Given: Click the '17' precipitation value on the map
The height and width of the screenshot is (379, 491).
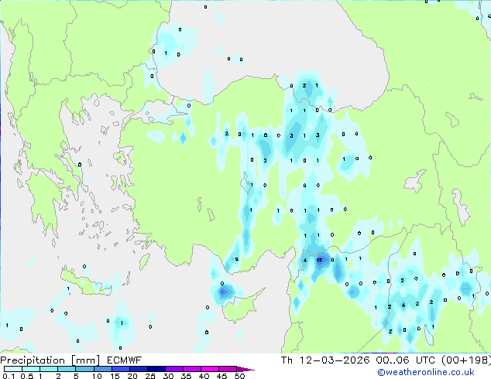Looking at the screenshot, I should coord(319,260).
